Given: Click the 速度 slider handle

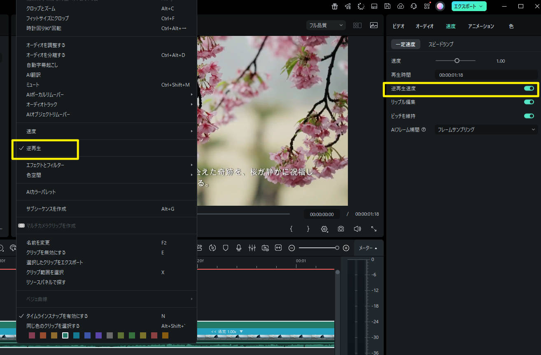Looking at the screenshot, I should click(457, 61).
